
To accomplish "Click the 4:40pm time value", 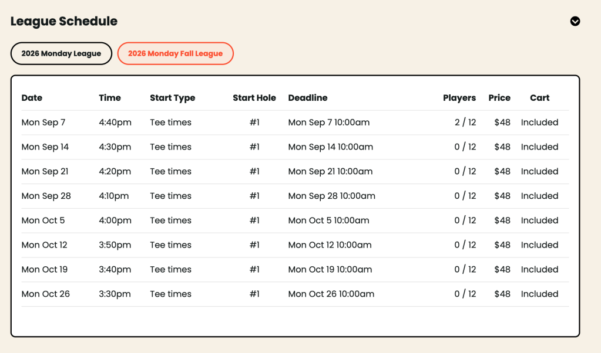I will 115,123.
